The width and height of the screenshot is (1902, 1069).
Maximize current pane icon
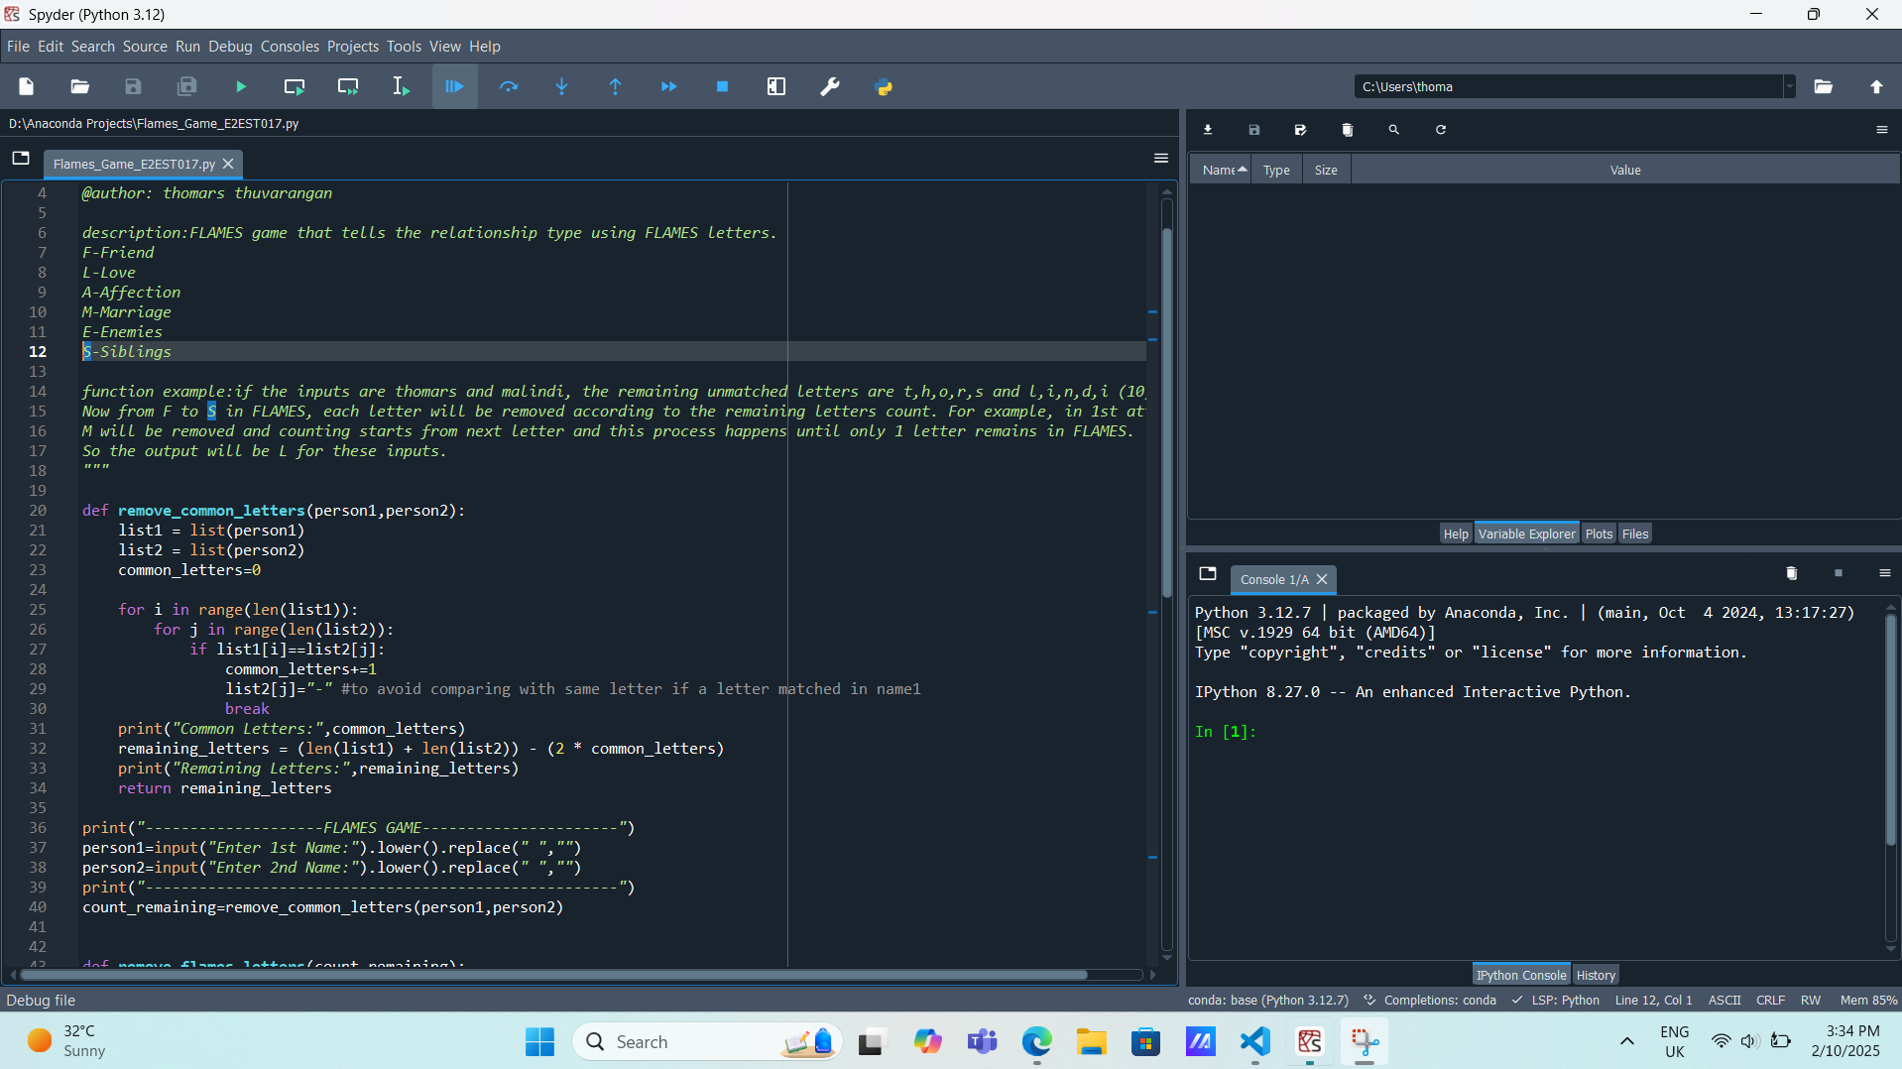coord(776,87)
